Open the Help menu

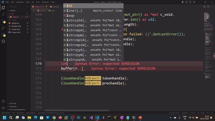[x=53, y=2]
